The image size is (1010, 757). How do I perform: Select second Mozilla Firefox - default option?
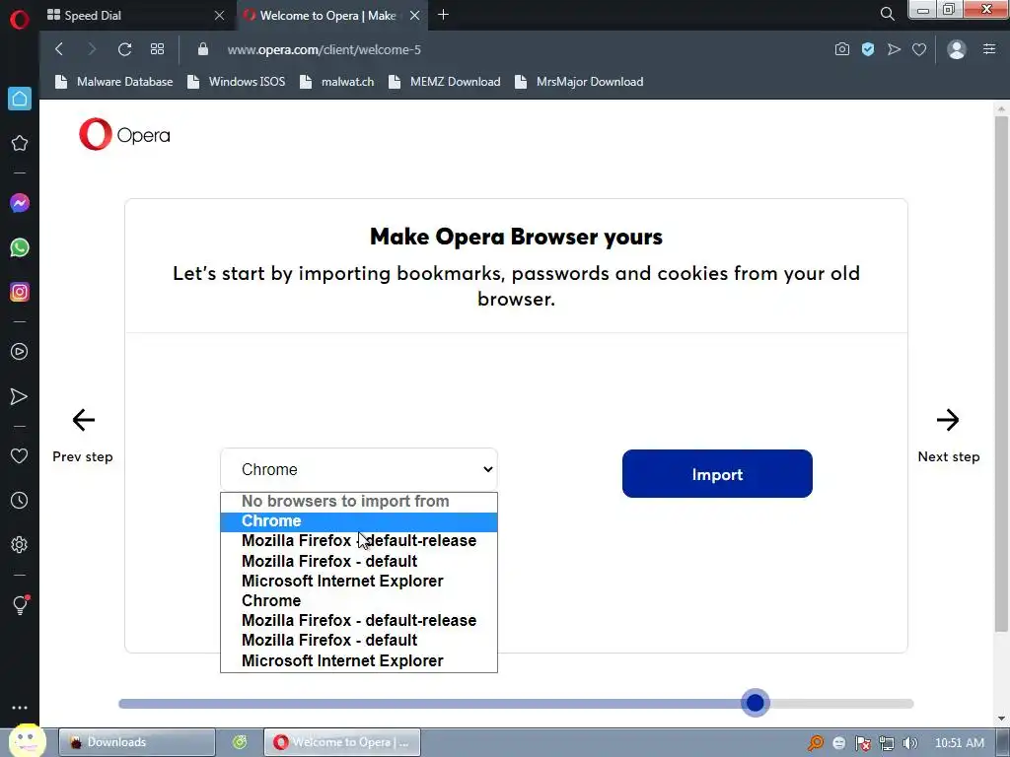coord(359,641)
